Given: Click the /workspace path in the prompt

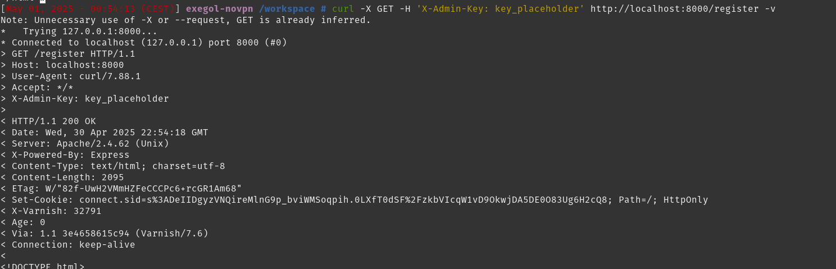Looking at the screenshot, I should coord(287,9).
